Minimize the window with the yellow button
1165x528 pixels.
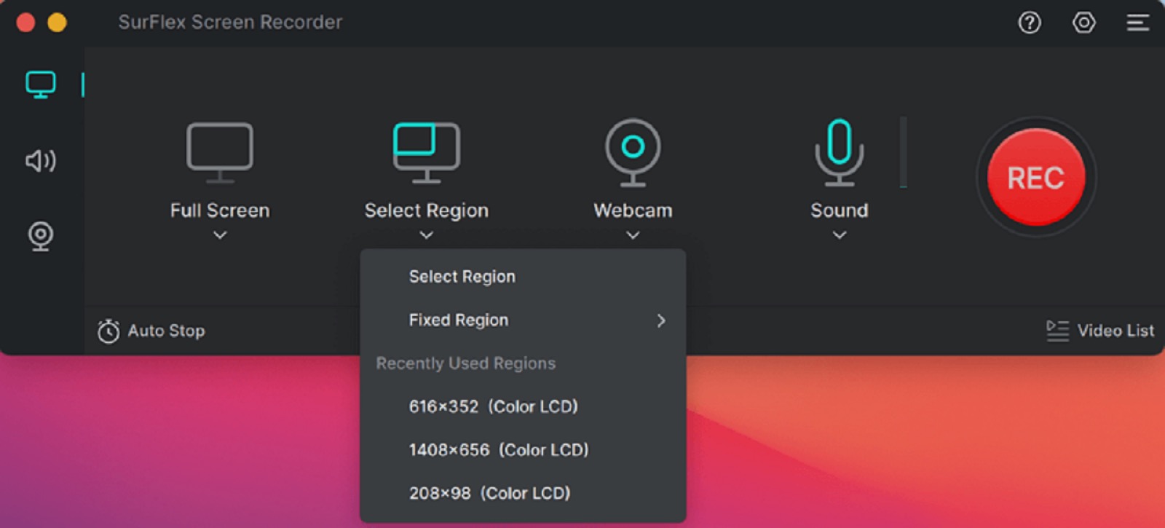coord(57,23)
